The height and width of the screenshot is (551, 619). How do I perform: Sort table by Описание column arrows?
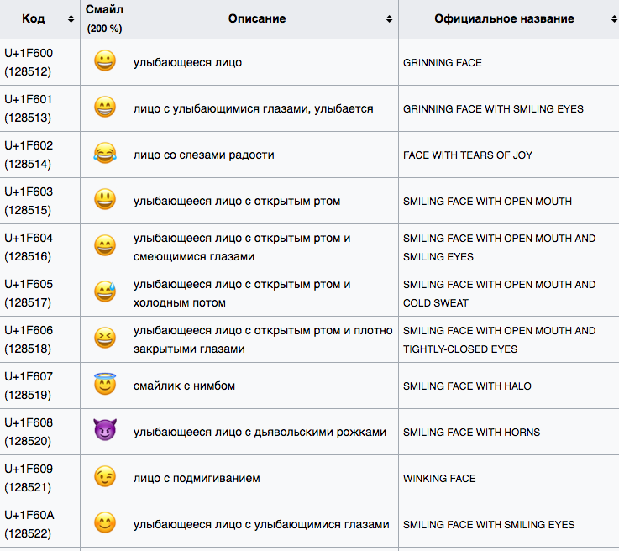[x=389, y=19]
